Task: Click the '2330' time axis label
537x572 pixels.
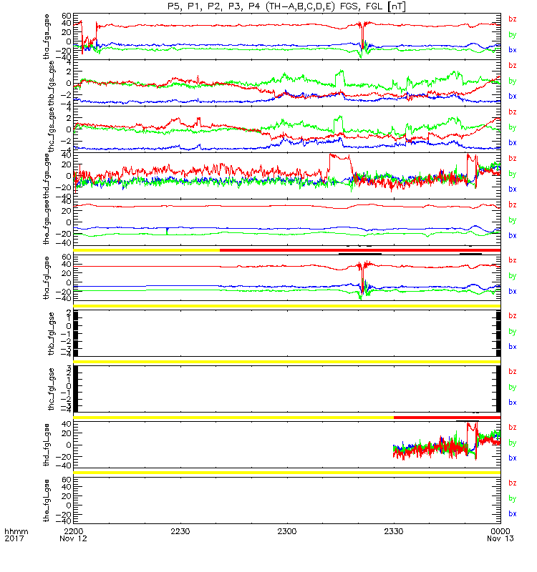Action: [x=393, y=531]
